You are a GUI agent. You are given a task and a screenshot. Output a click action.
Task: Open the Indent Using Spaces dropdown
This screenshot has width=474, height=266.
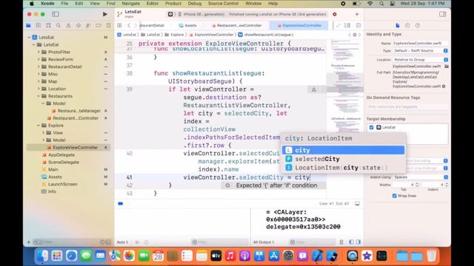pyautogui.click(x=420, y=177)
